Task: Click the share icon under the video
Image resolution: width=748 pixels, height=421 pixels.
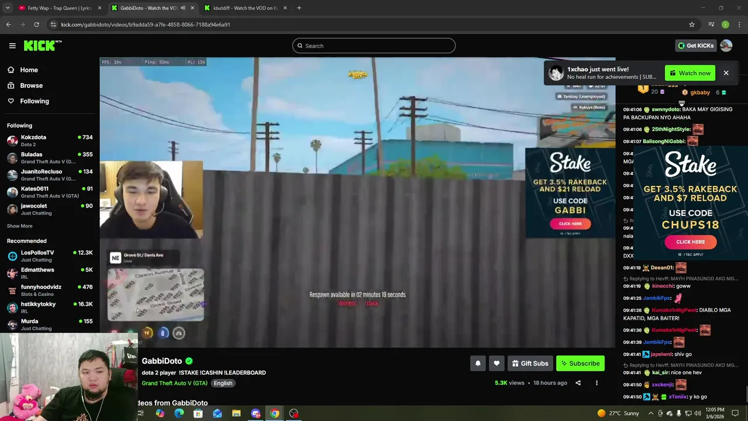Action: (x=578, y=383)
